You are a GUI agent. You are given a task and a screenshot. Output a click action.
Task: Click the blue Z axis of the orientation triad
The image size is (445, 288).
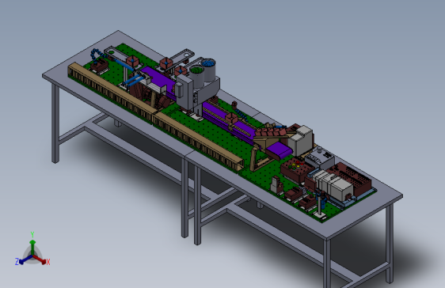coord(25,260)
